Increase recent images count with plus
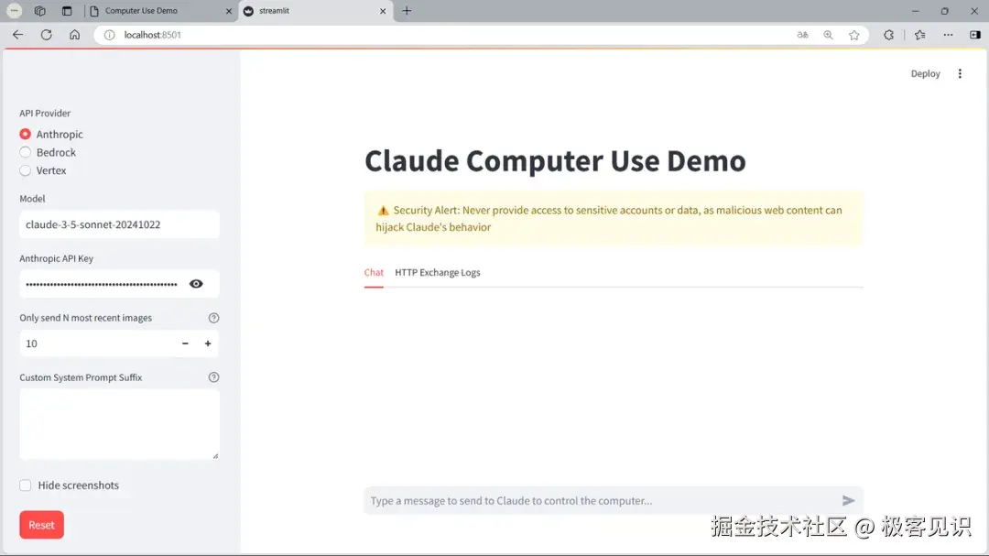 point(208,343)
